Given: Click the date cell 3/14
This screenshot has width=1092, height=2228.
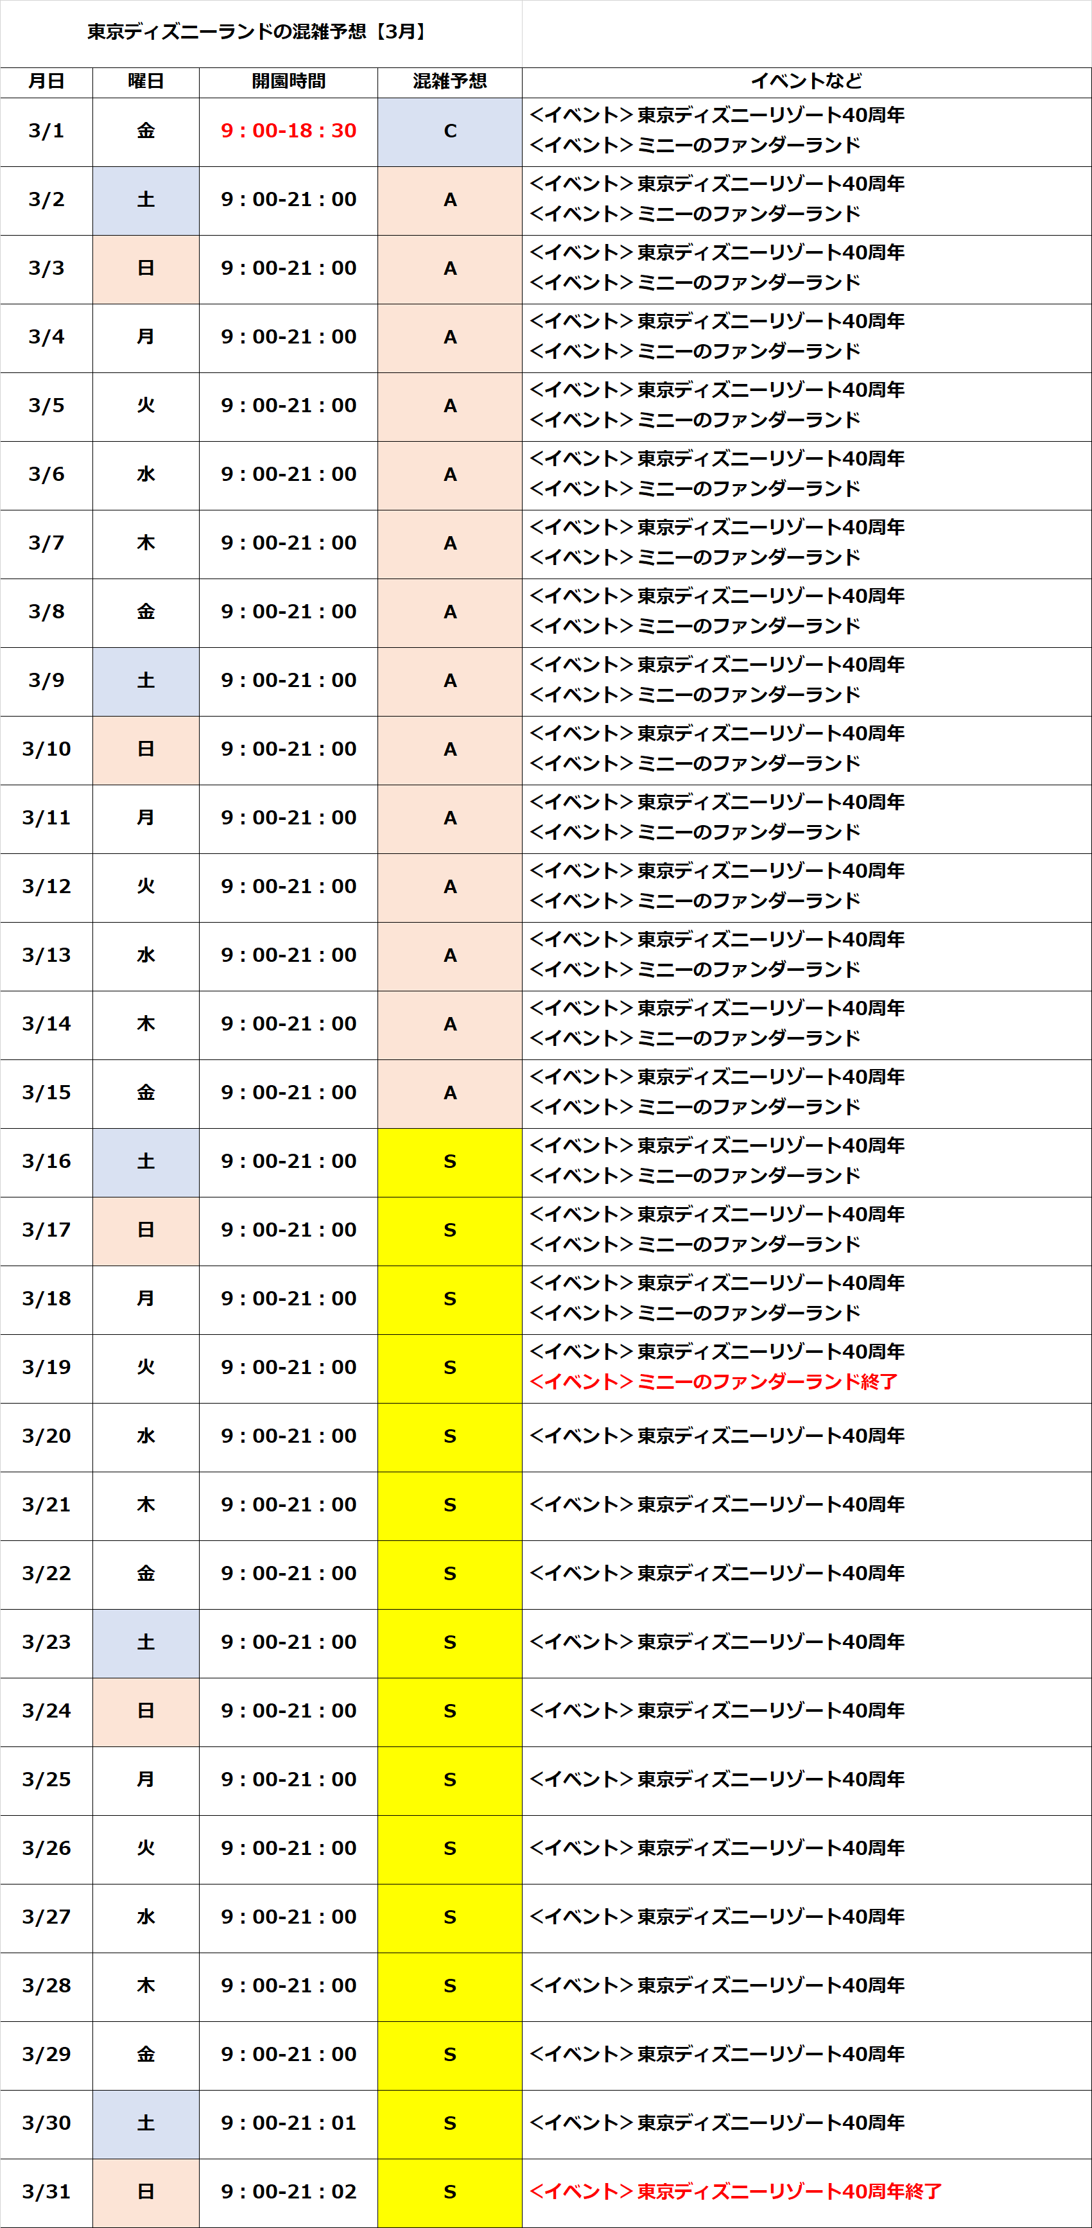Looking at the screenshot, I should (47, 1025).
